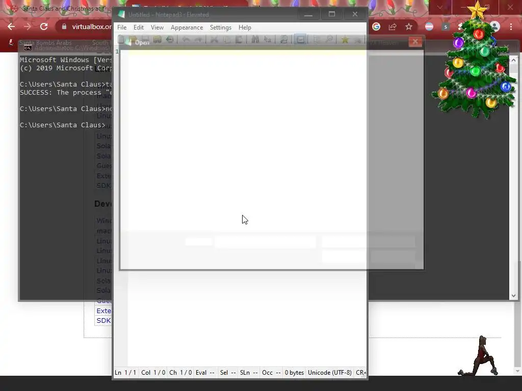522x391 pixels.
Task: Toggle the highlighted Word Wrap toolbar button
Action: point(301,40)
